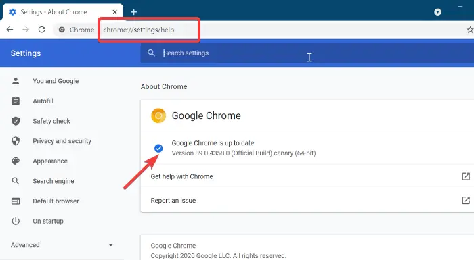Open On startup settings

(x=48, y=221)
